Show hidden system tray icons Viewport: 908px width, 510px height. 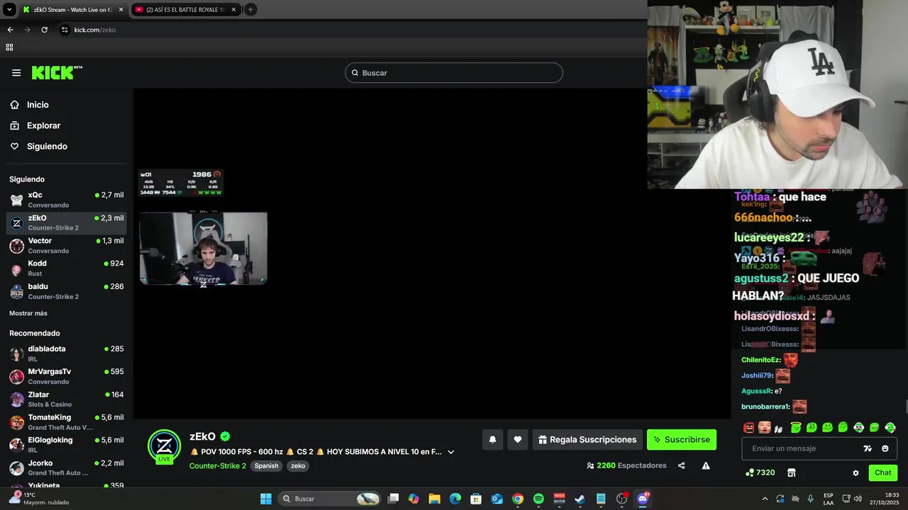(x=765, y=499)
